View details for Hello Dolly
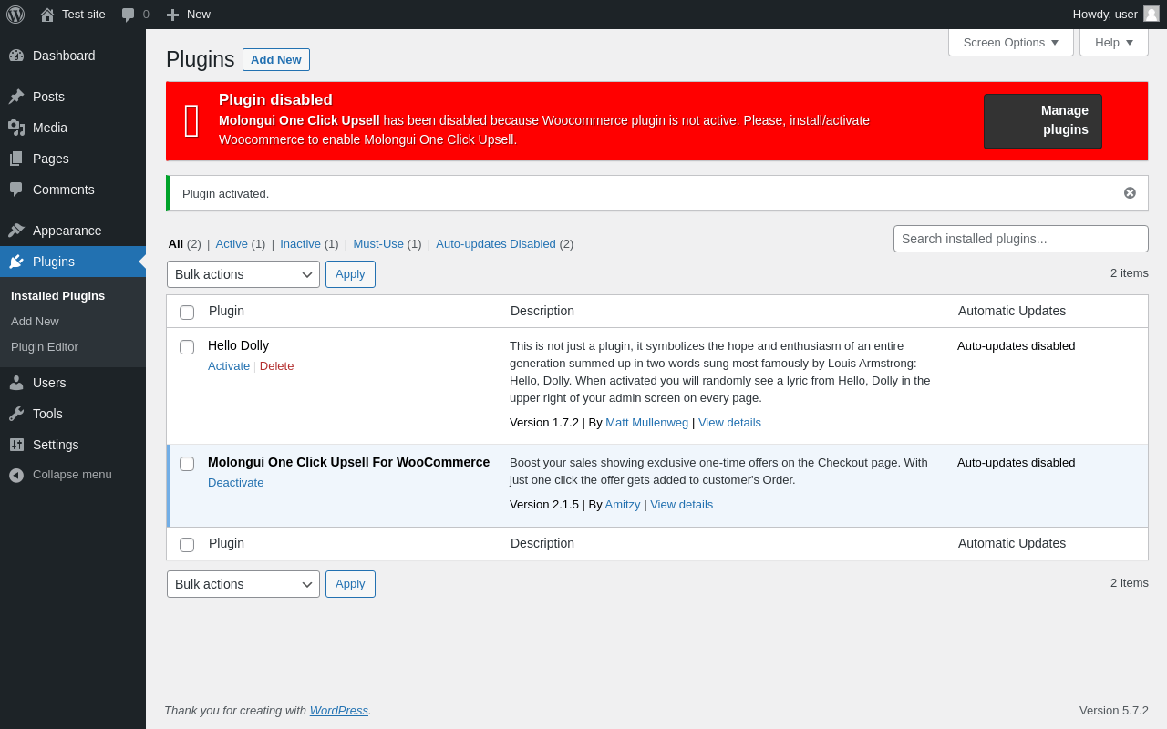The width and height of the screenshot is (1167, 729). click(729, 423)
